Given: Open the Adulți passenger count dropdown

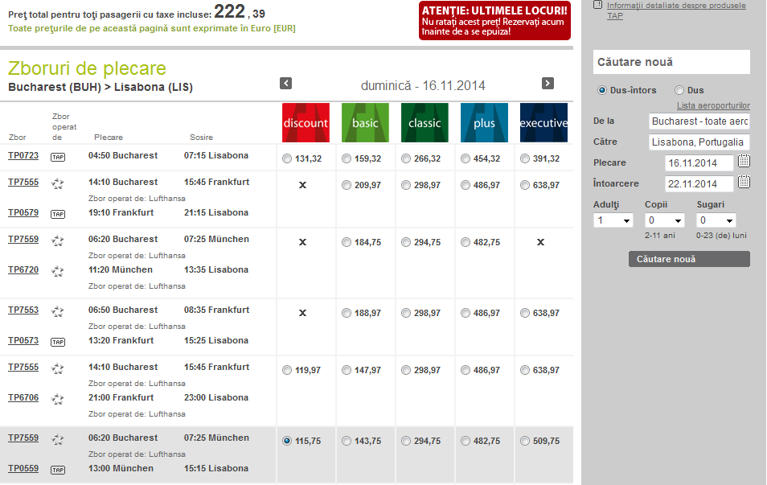Looking at the screenshot, I should coord(613,220).
